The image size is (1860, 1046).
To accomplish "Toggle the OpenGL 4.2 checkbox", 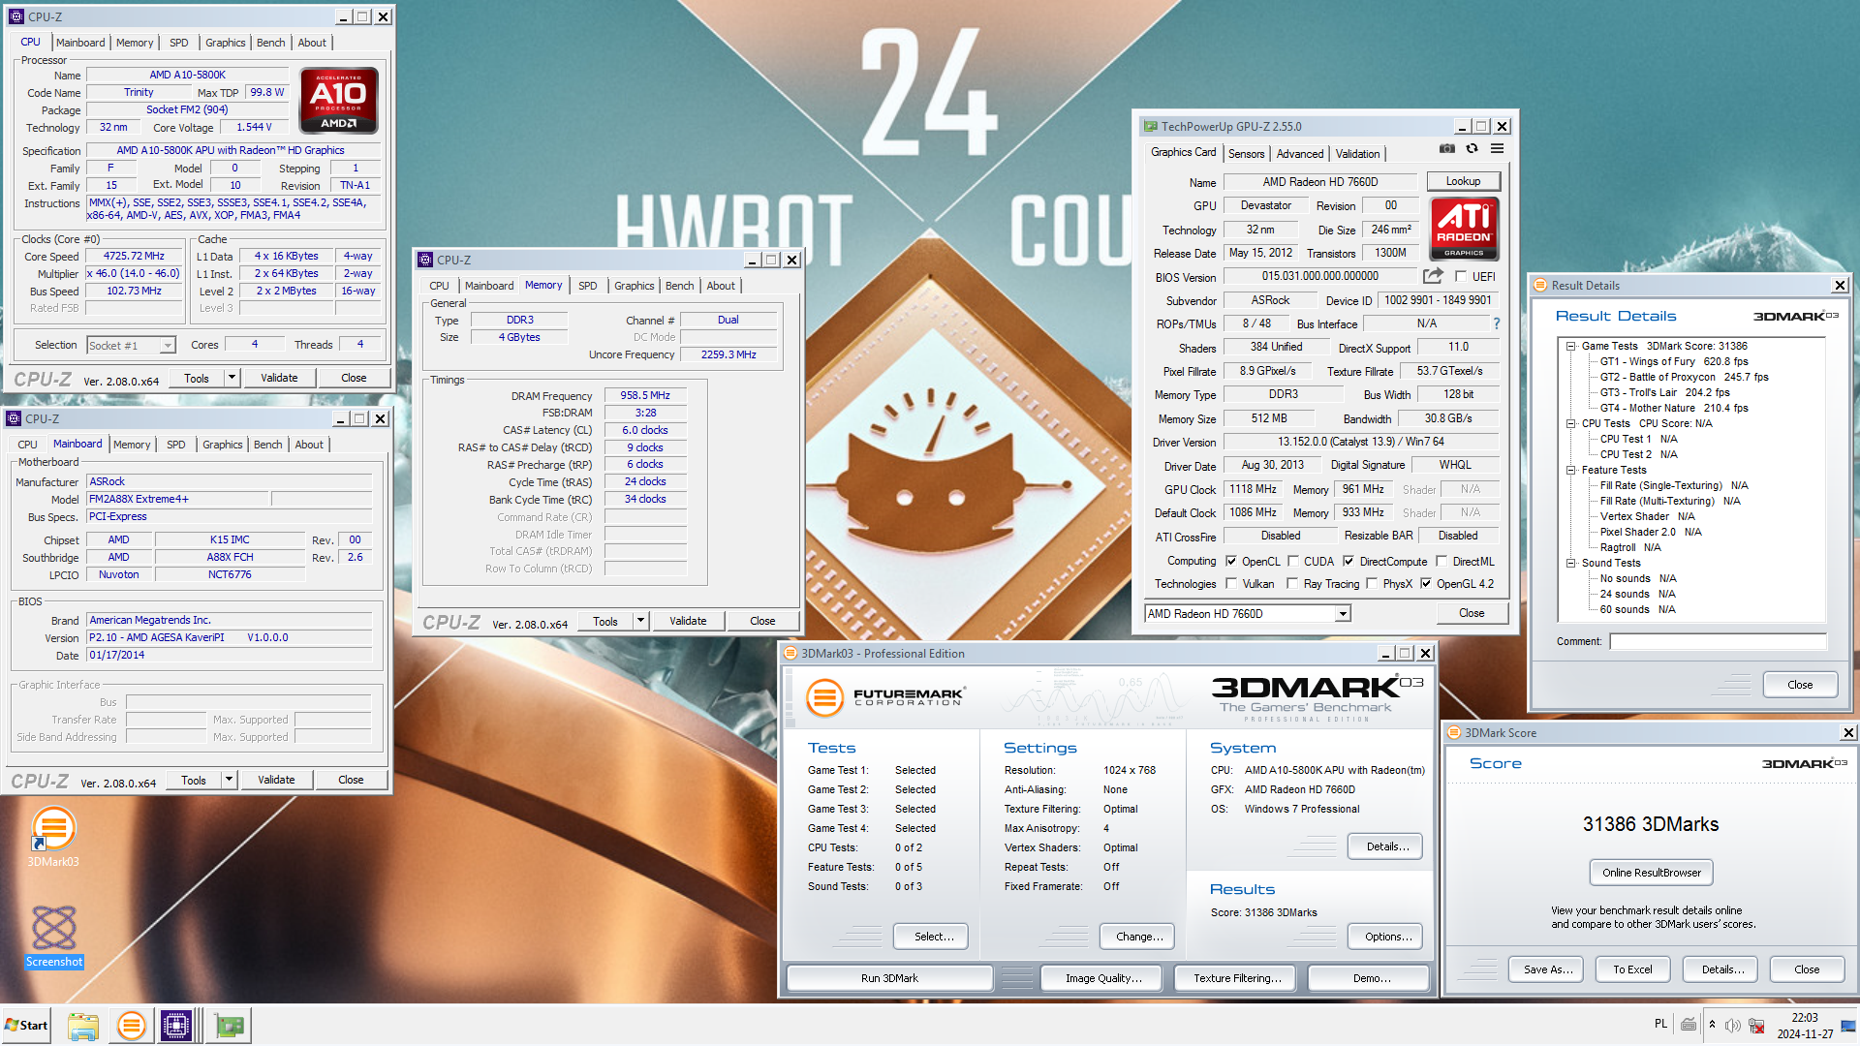I will 1426,583.
